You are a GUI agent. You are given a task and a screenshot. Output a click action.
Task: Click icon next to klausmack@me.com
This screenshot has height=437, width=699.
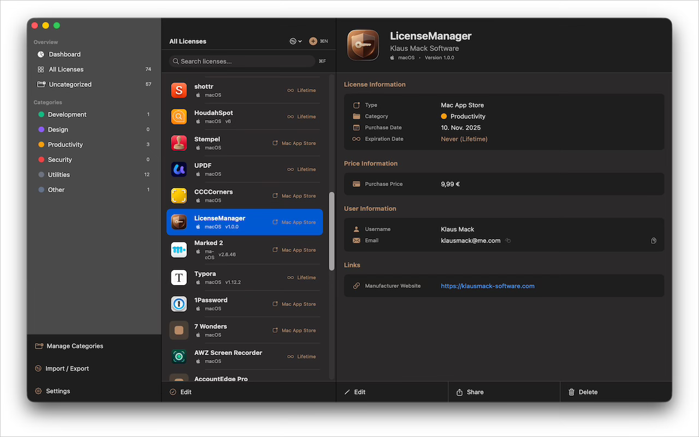click(x=508, y=240)
